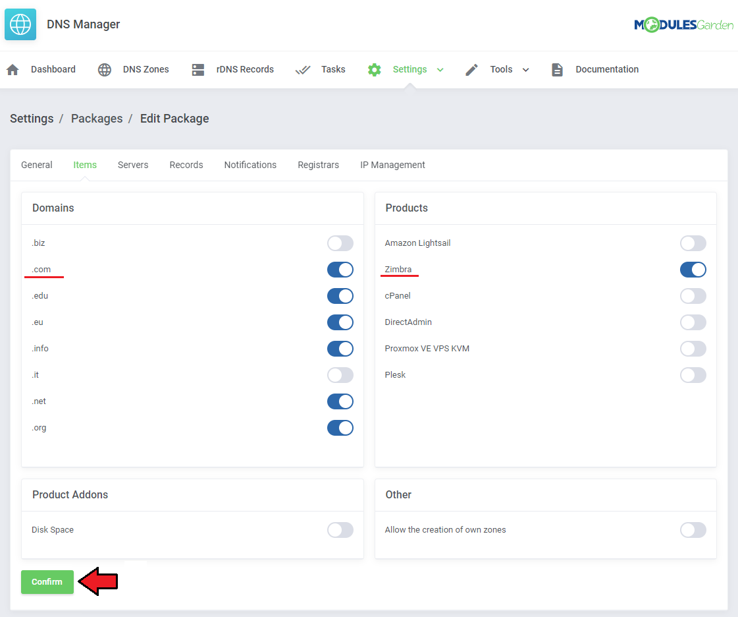The width and height of the screenshot is (738, 617).
Task: Click the Other section heading
Action: 398,494
